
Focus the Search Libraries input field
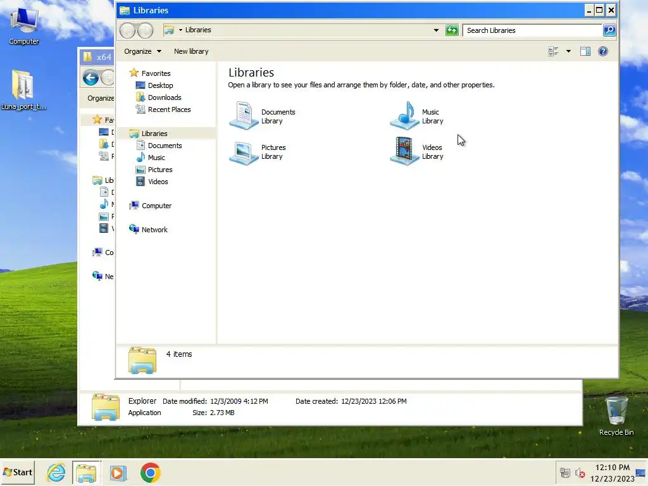(532, 30)
